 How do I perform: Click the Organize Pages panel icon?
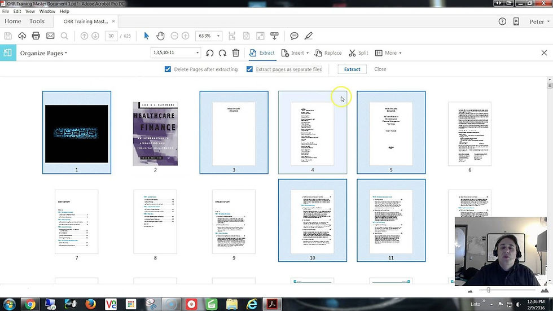click(8, 53)
